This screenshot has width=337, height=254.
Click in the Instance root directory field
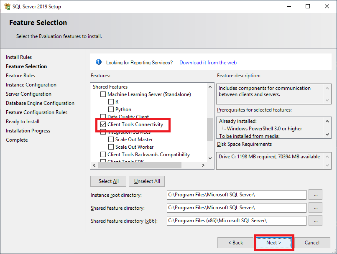pos(236,195)
